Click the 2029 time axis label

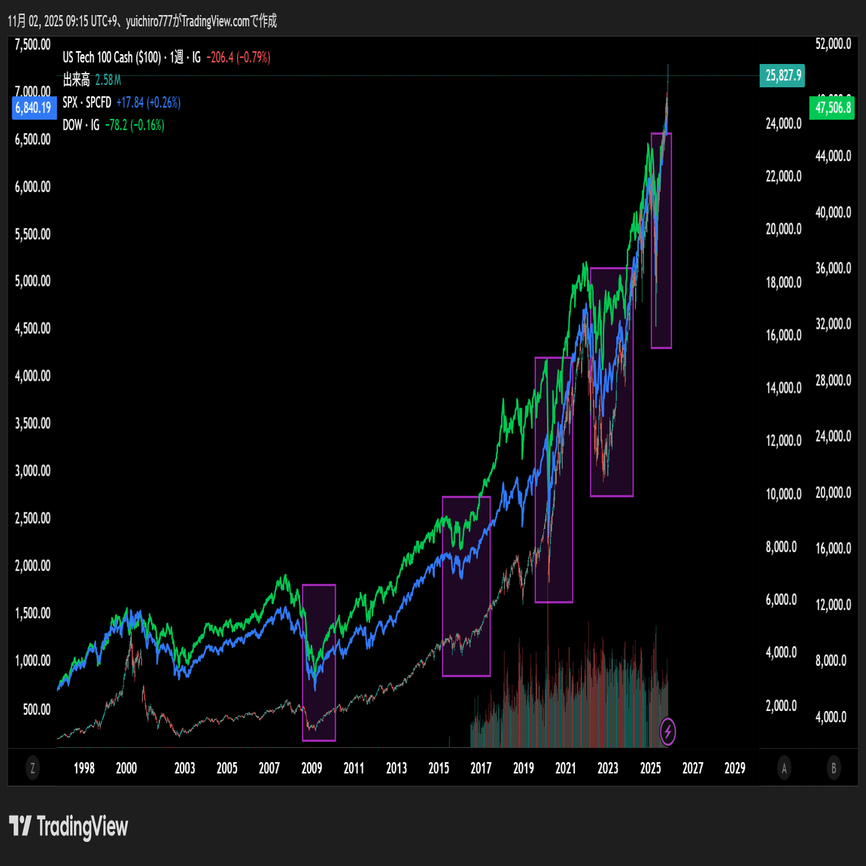pos(734,767)
